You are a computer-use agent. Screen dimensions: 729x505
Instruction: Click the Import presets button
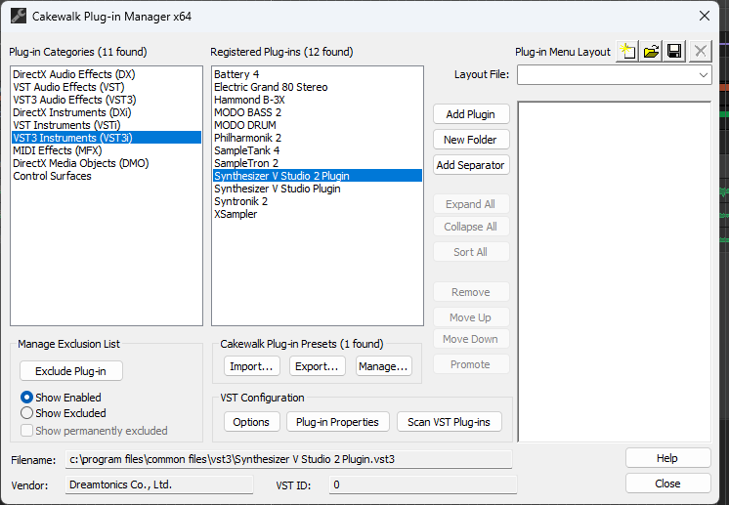[251, 366]
